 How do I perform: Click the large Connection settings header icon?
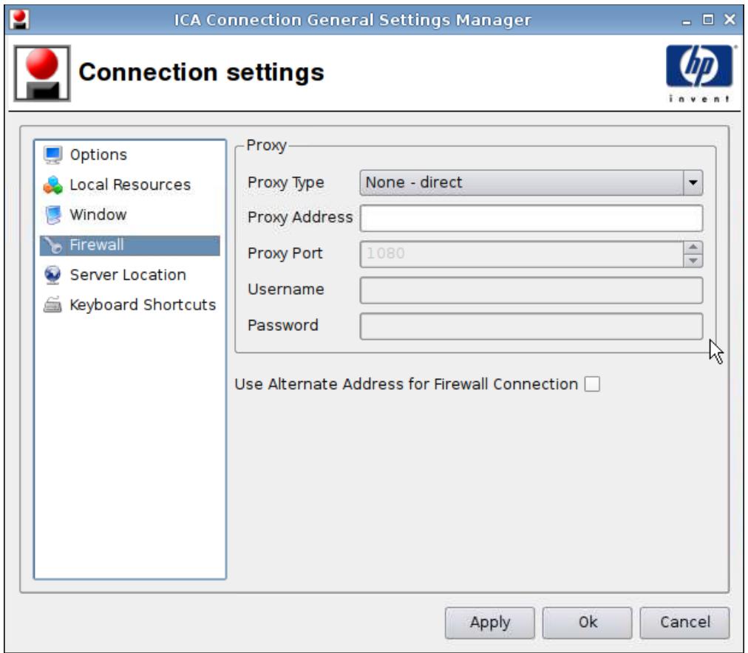click(42, 73)
